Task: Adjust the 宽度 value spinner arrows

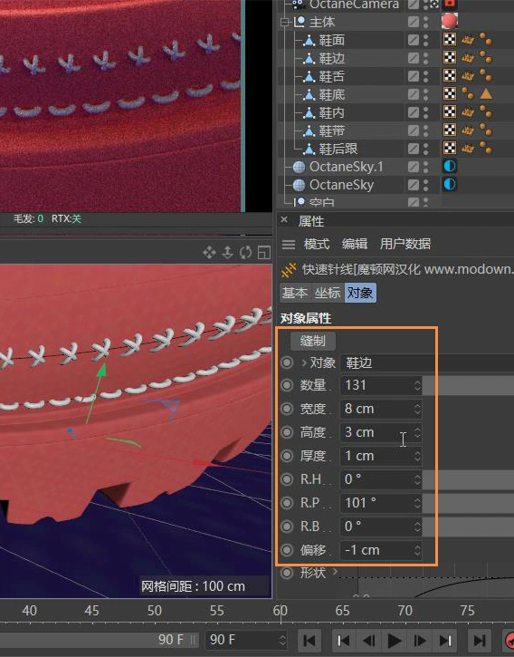Action: pos(417,409)
